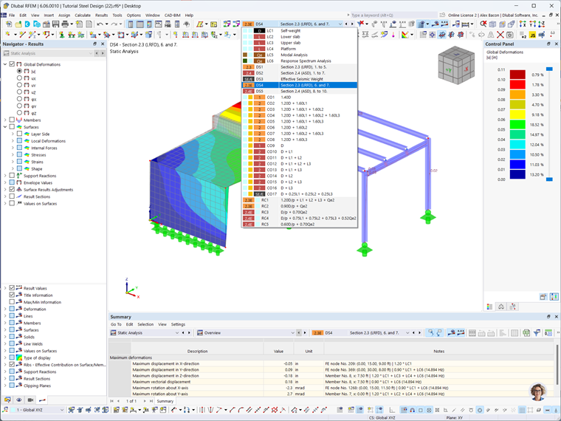Screen dimensions: 561x421
Task: Open the Insert menu
Action: click(x=49, y=15)
